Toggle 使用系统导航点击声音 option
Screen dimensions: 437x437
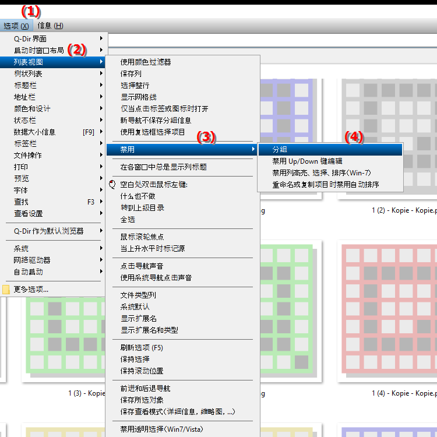[182, 277]
